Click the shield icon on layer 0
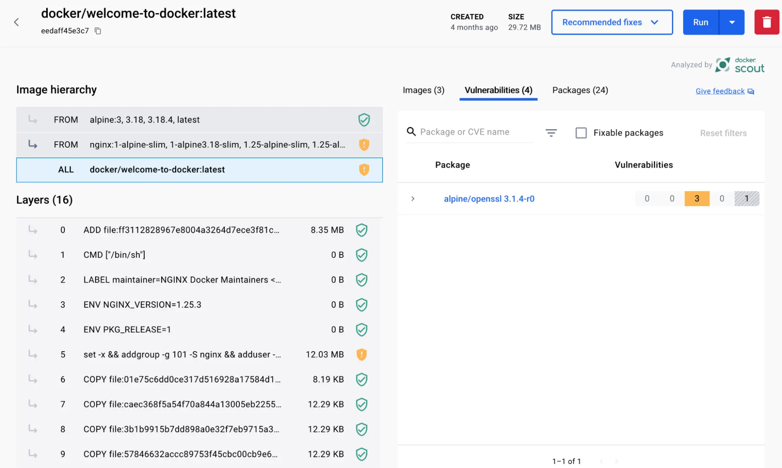 361,230
